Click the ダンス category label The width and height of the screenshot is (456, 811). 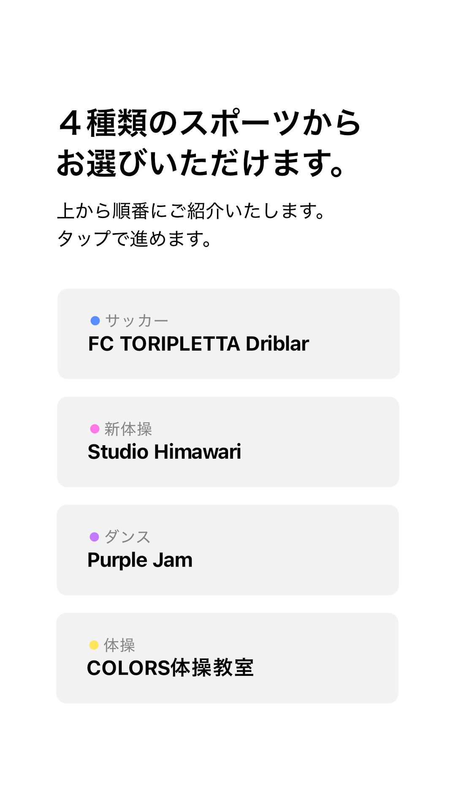pyautogui.click(x=128, y=537)
